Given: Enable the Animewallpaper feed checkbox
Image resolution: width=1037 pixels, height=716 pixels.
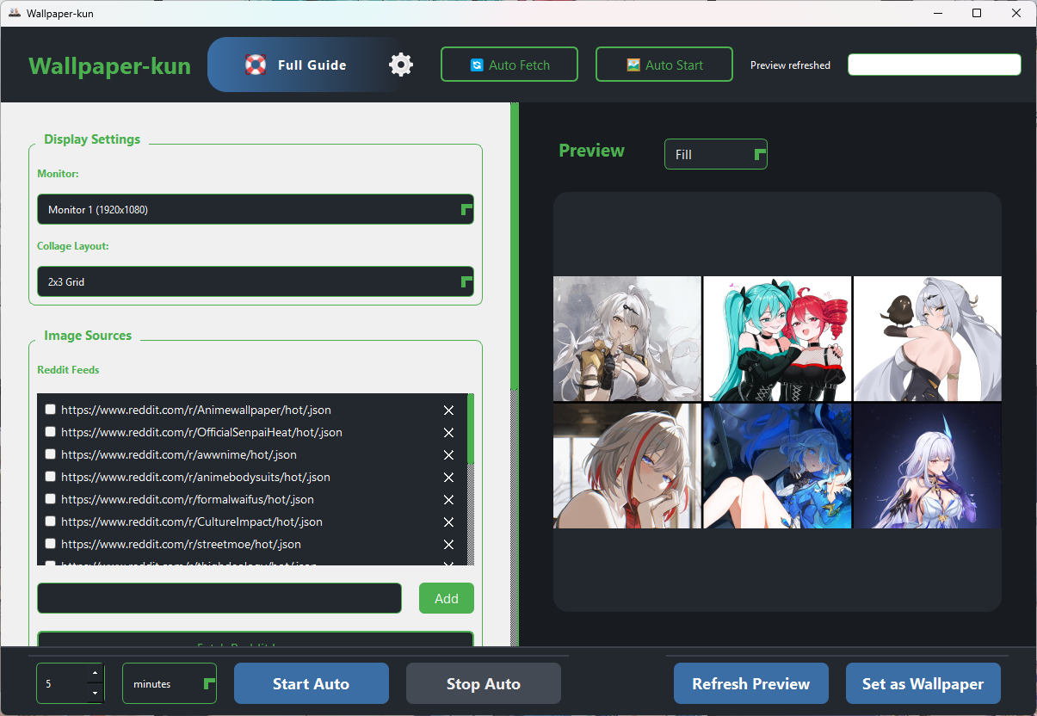Looking at the screenshot, I should tap(51, 410).
